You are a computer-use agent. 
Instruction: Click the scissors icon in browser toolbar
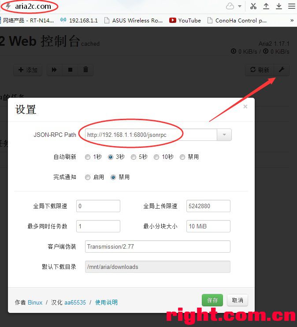click(x=253, y=6)
